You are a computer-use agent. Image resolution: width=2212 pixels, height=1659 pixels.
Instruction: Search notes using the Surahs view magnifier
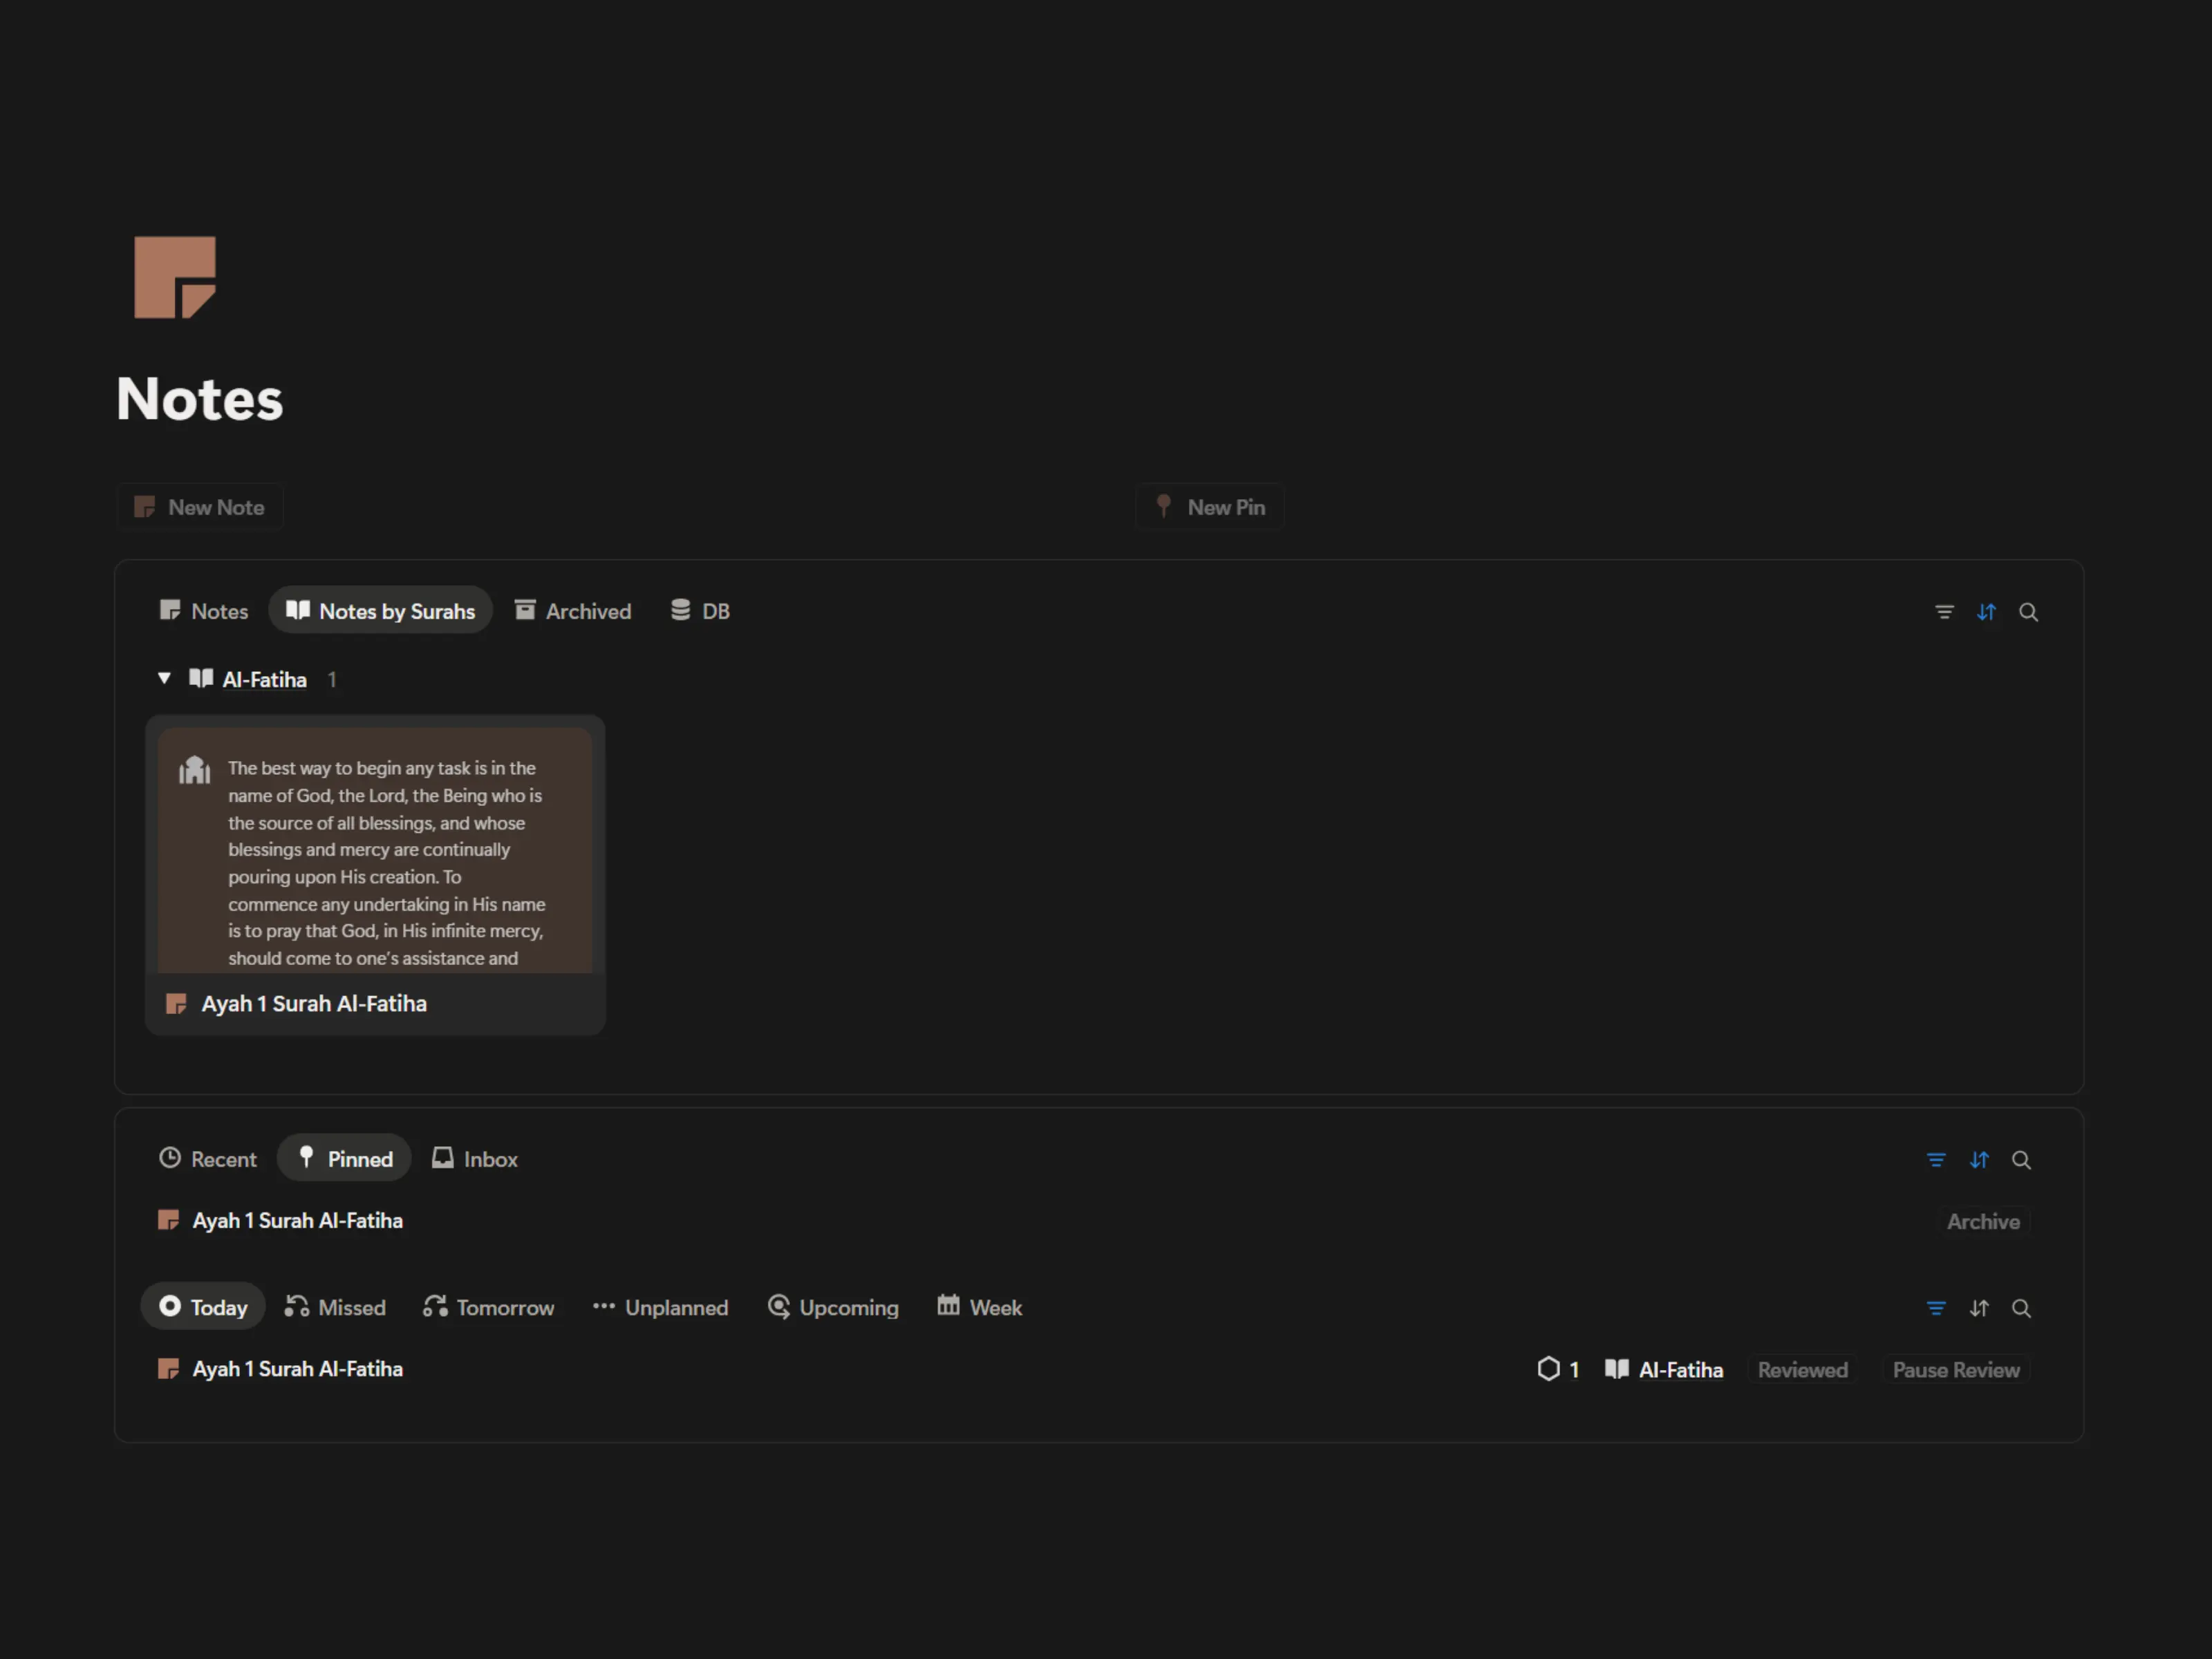[x=2027, y=612]
